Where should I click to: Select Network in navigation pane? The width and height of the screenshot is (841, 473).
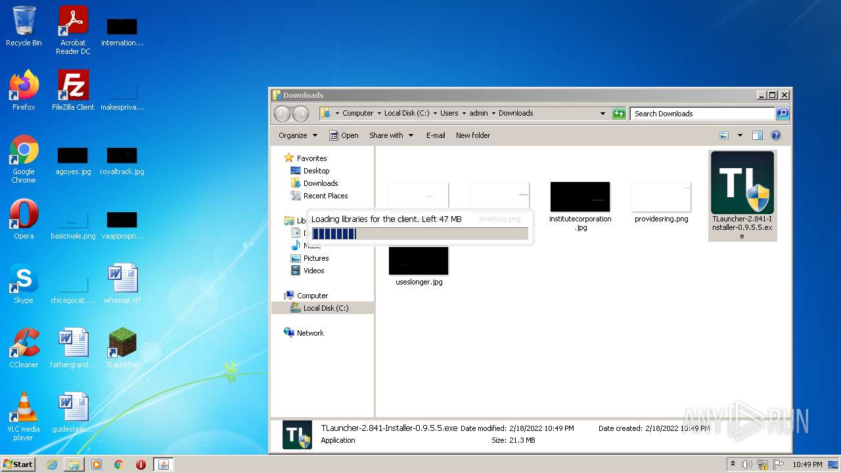[x=310, y=333]
